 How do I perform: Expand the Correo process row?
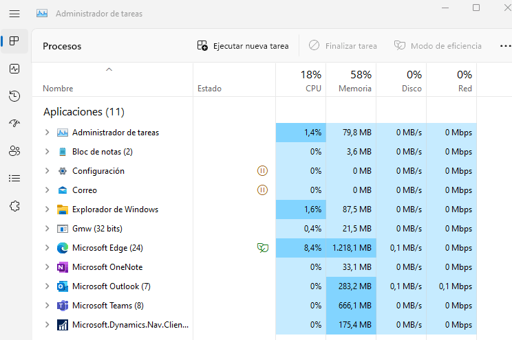click(x=47, y=190)
